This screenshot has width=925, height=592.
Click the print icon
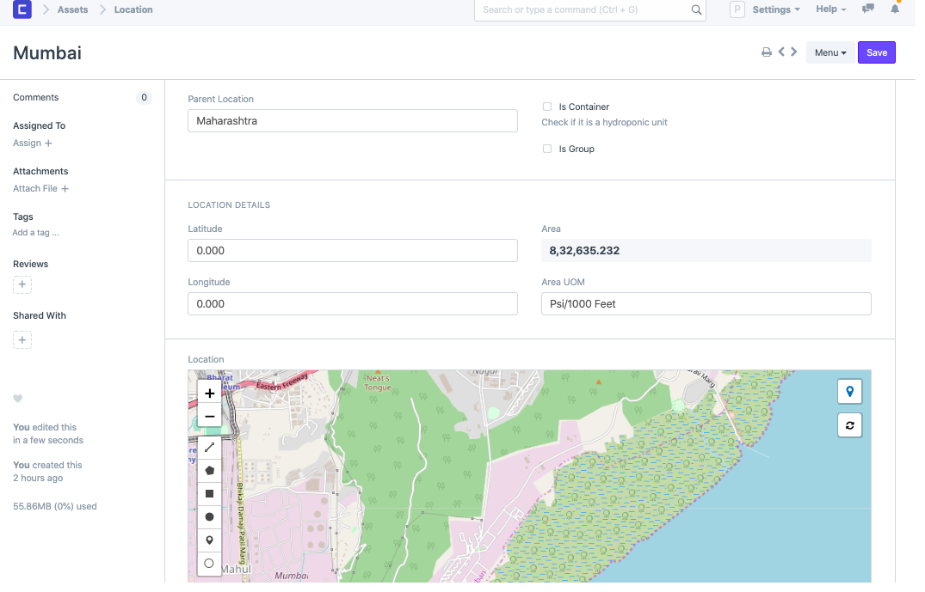point(766,52)
